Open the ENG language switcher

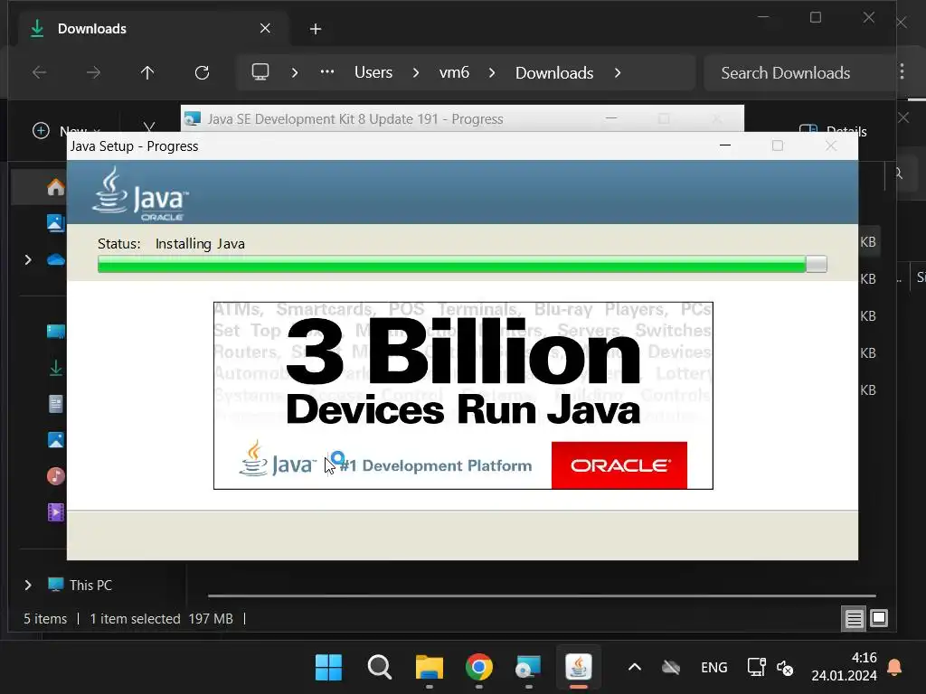(714, 668)
